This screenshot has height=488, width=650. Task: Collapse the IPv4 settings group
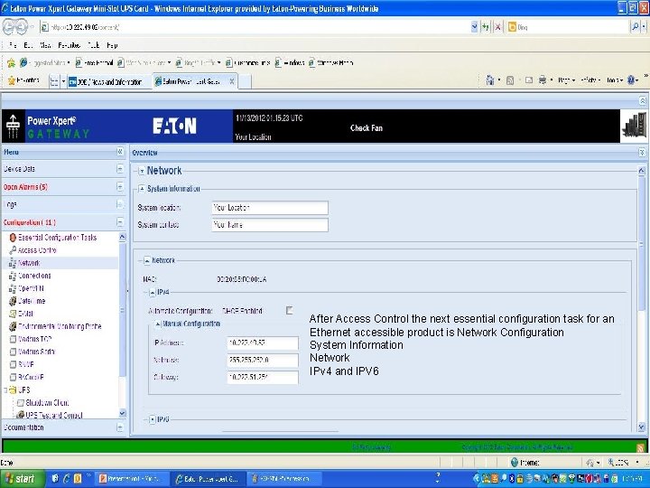coord(153,293)
